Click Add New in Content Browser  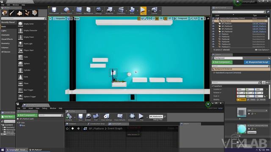tap(8, 117)
